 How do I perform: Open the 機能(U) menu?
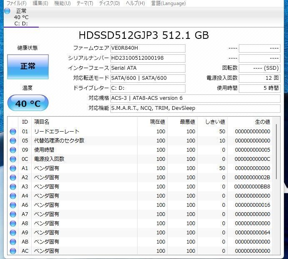tap(63, 3)
